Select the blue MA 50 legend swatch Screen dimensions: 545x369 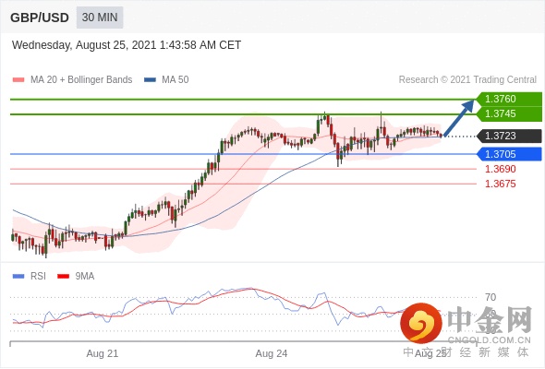150,80
